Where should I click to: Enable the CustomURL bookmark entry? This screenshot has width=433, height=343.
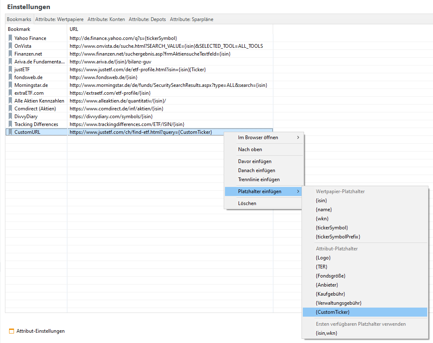(36, 132)
